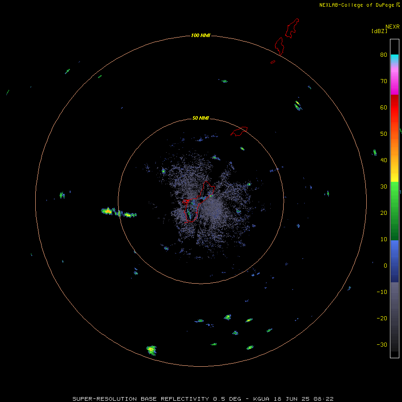
Task: Click the -30 dBZ scale value
Action: pyautogui.click(x=382, y=345)
